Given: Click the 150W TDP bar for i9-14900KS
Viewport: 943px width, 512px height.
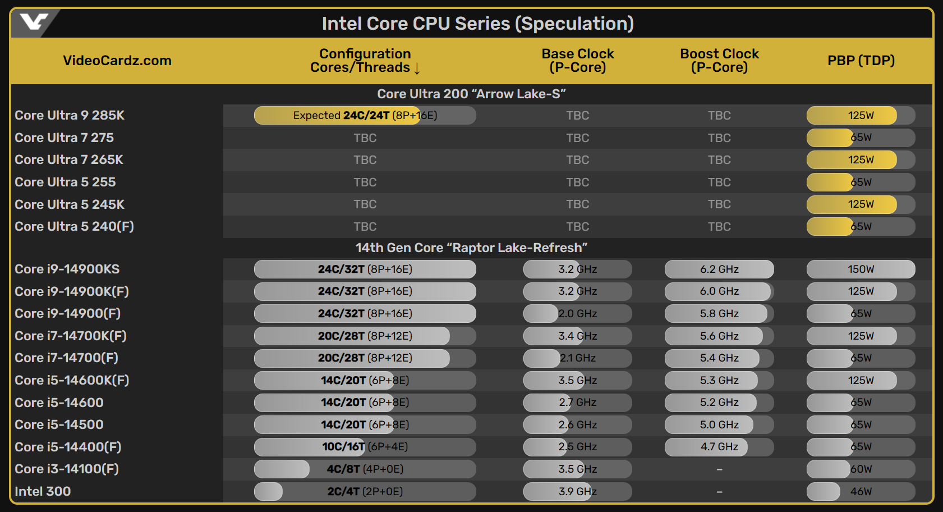Looking at the screenshot, I should tap(861, 269).
